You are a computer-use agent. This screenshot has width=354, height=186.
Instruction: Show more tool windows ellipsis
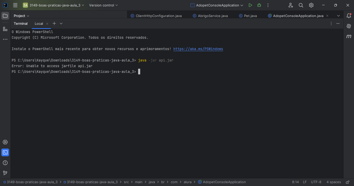click(5, 39)
